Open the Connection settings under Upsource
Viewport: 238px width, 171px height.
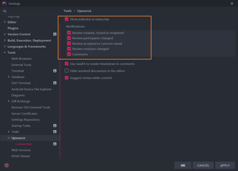23,144
